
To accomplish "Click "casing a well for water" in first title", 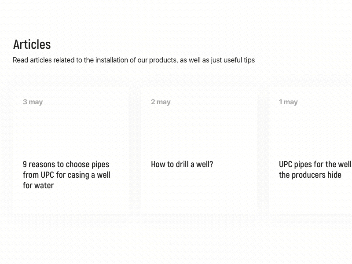I will [66, 180].
